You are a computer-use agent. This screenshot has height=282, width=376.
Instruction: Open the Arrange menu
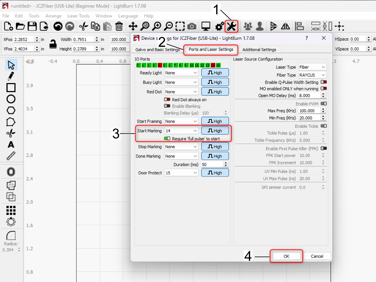point(53,16)
